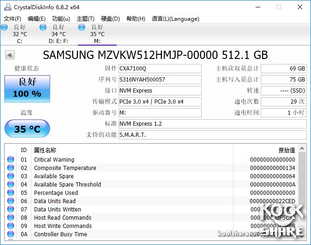This screenshot has height=245, width=311.
Task: Click the scroll up arrow of attribute list
Action: tap(302, 148)
